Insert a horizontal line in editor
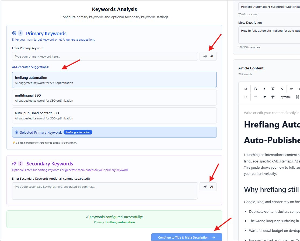This screenshot has height=241, width=300. (x=255, y=97)
